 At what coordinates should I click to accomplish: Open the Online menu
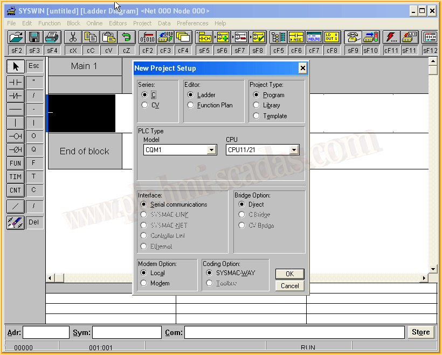pos(94,23)
